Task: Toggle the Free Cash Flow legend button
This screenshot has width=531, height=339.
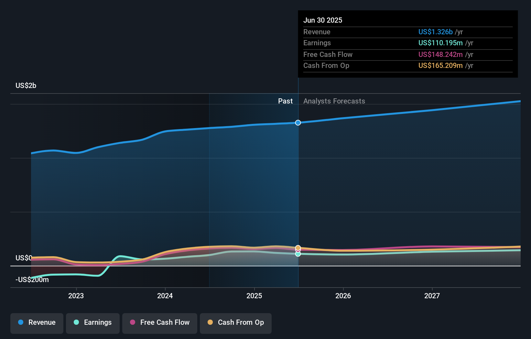Action: click(160, 323)
